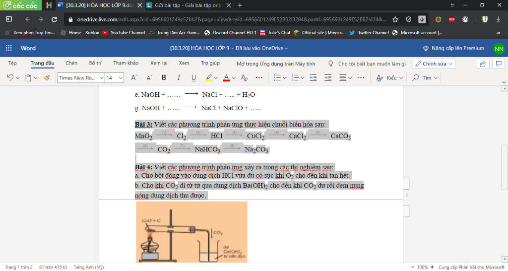
Task: Click Cung cấp Phản hồi cho Microsoft
Action: click(x=471, y=267)
